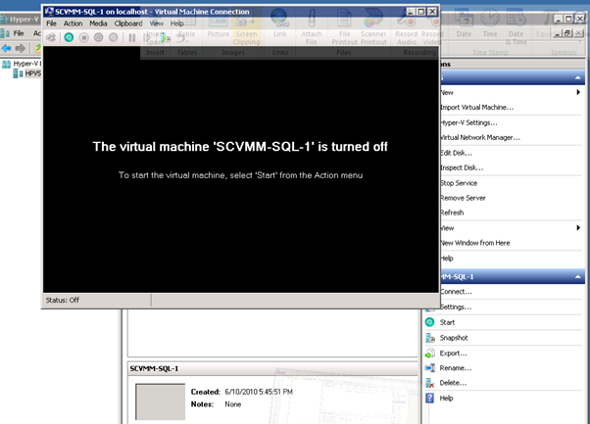The image size is (590, 424).
Task: Click Snapshot icon in Actions pane
Action: click(429, 338)
